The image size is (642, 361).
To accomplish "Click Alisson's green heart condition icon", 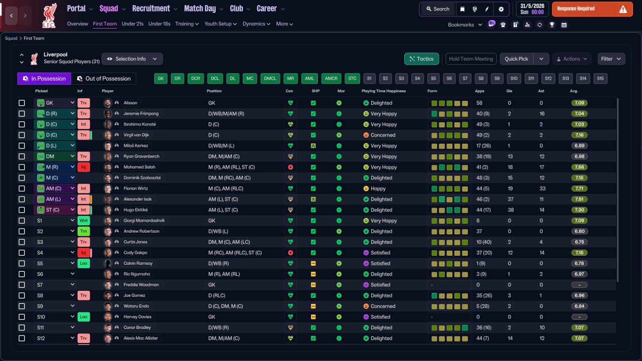I will click(x=290, y=103).
